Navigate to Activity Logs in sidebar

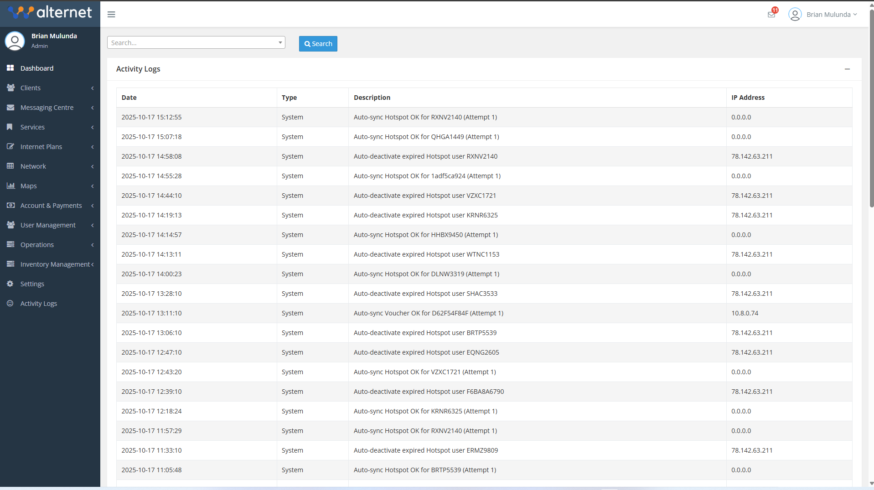[x=39, y=303]
